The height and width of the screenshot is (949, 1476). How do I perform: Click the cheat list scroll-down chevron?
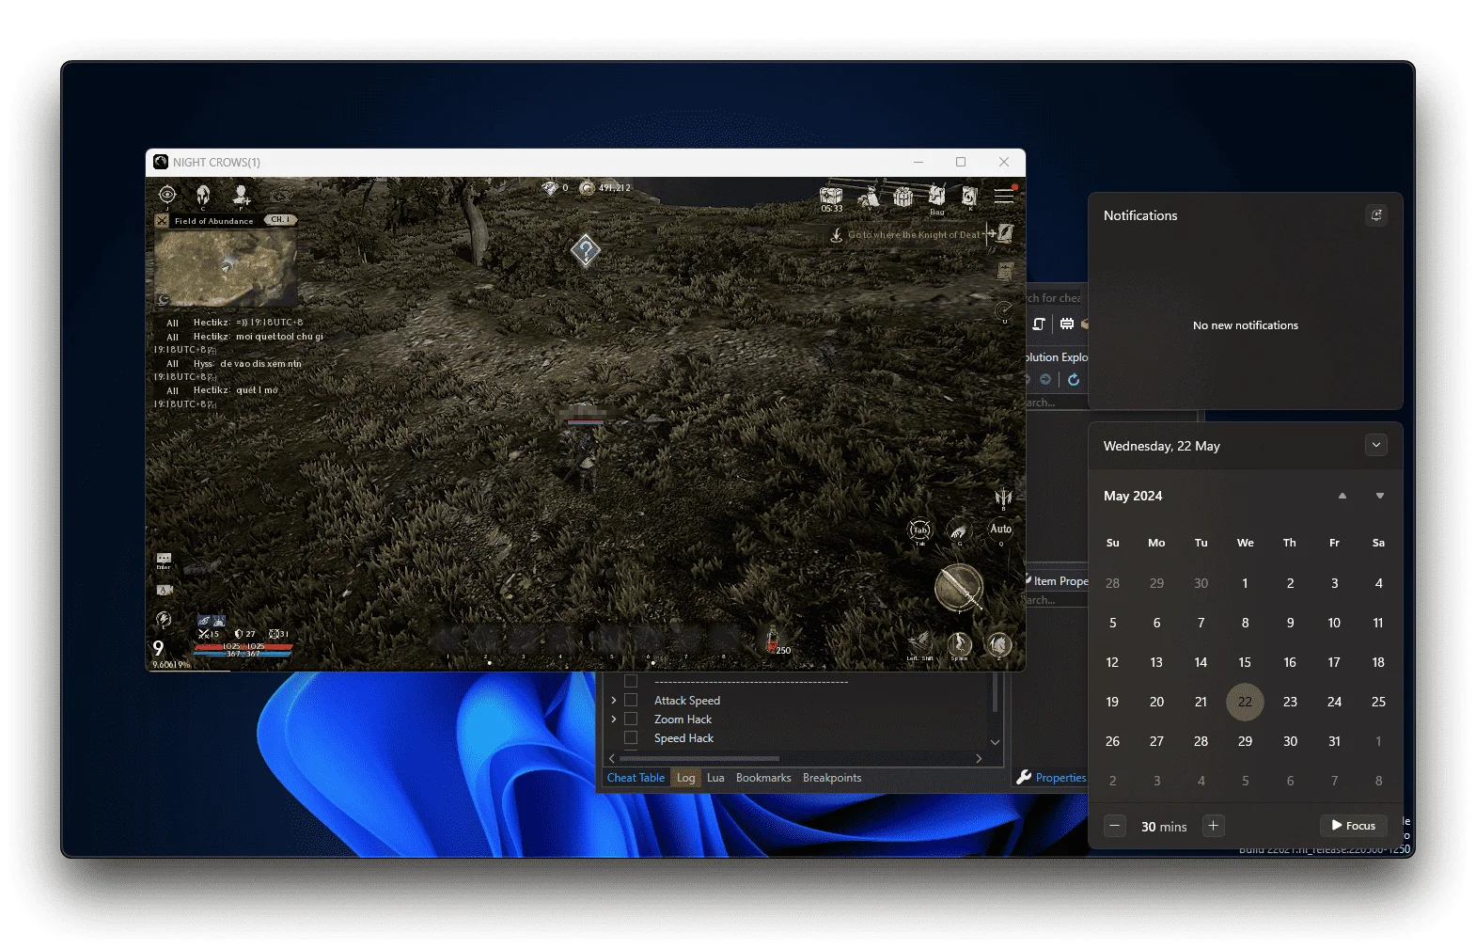click(x=995, y=742)
